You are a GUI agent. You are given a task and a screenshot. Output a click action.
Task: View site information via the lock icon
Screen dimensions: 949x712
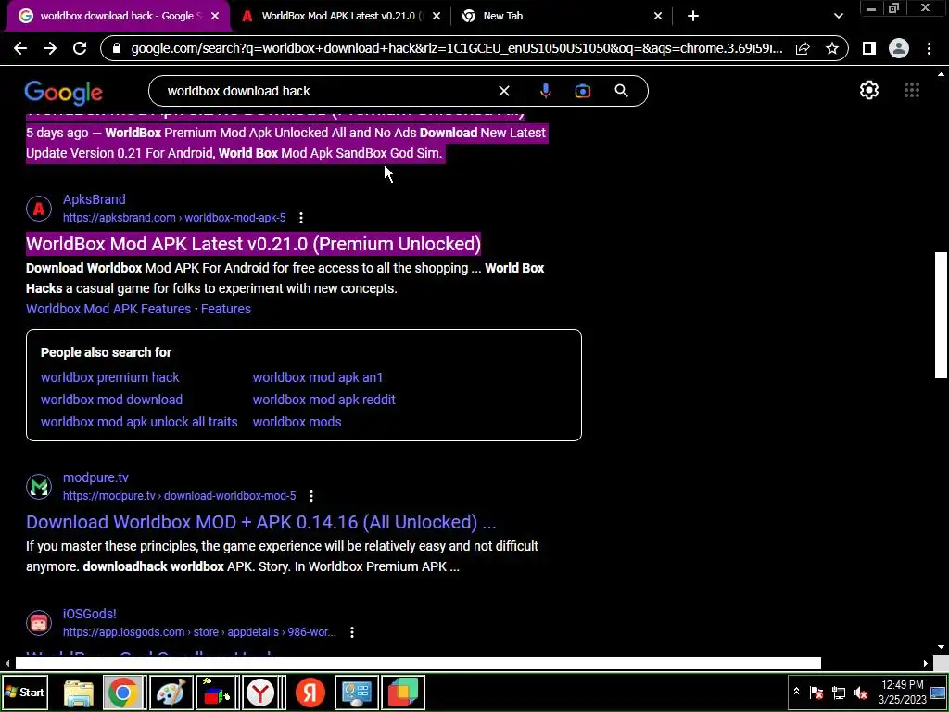pos(116,48)
